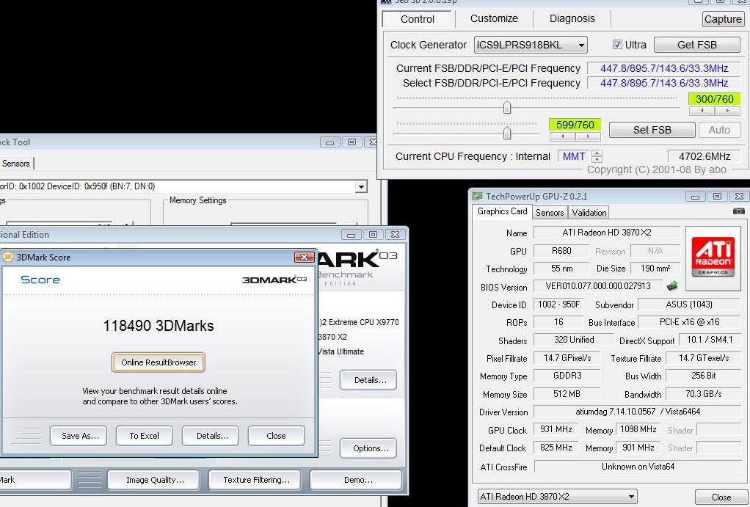
Task: Click the Get FSB button
Action: (x=697, y=45)
